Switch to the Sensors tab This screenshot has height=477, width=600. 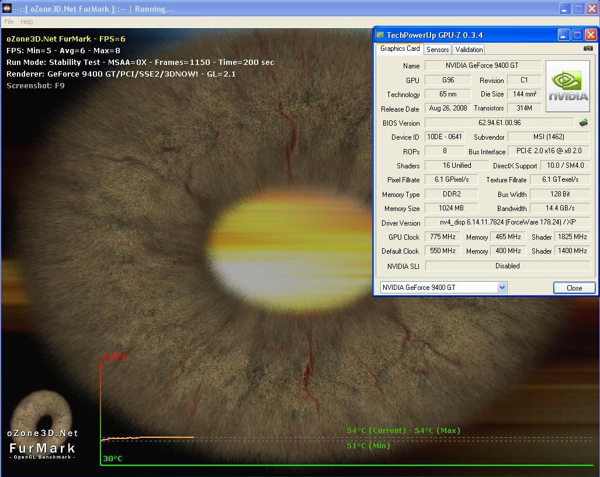(438, 49)
